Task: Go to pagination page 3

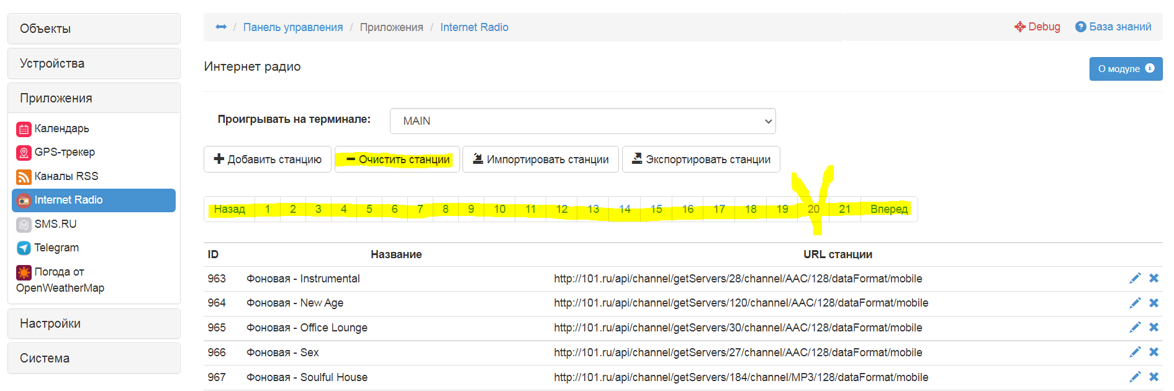Action: click(318, 209)
